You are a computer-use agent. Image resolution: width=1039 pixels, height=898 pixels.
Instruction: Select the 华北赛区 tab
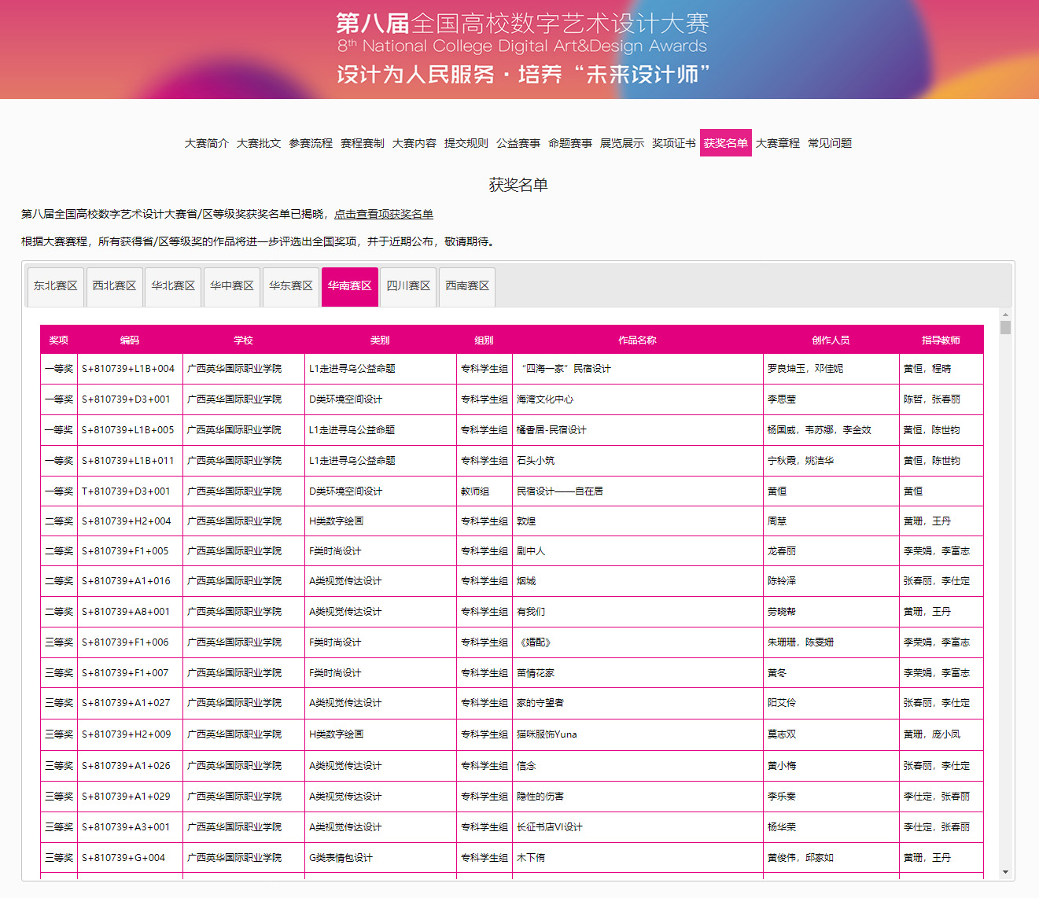tap(173, 286)
